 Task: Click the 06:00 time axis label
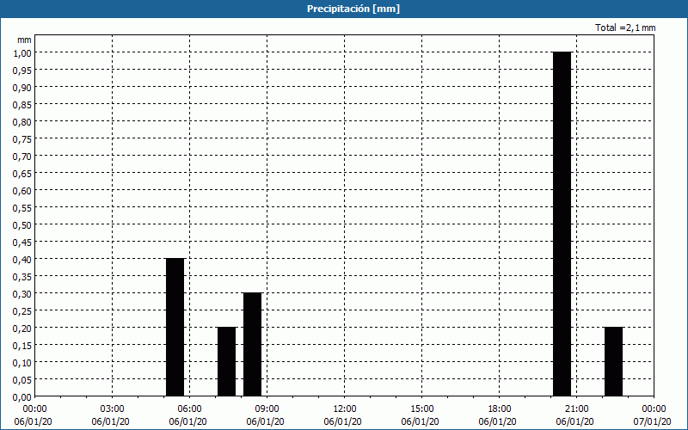189,409
